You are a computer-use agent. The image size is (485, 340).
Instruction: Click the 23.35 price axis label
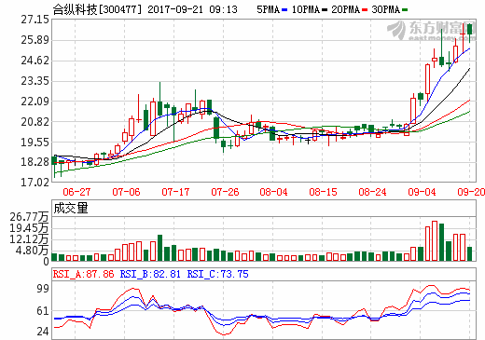[x=35, y=81]
